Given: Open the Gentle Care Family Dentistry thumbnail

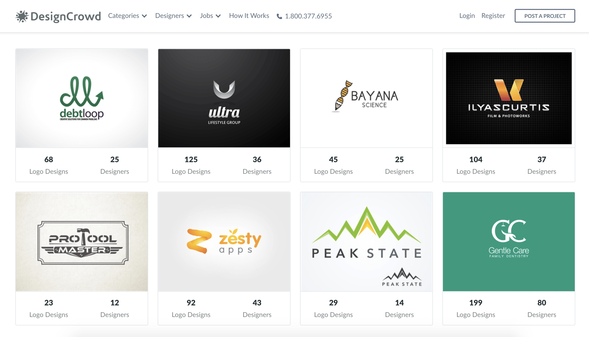Looking at the screenshot, I should pos(509,242).
